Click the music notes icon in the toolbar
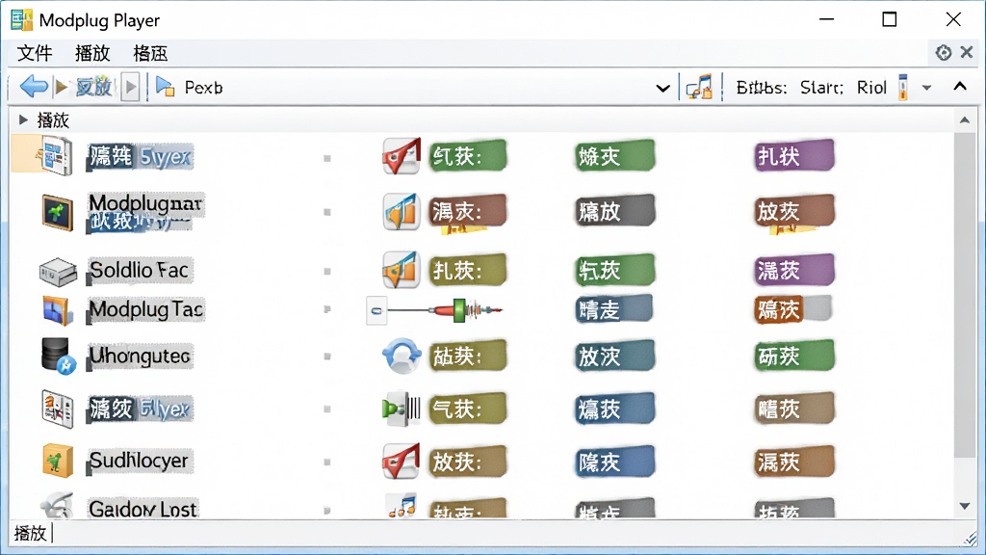 (699, 87)
